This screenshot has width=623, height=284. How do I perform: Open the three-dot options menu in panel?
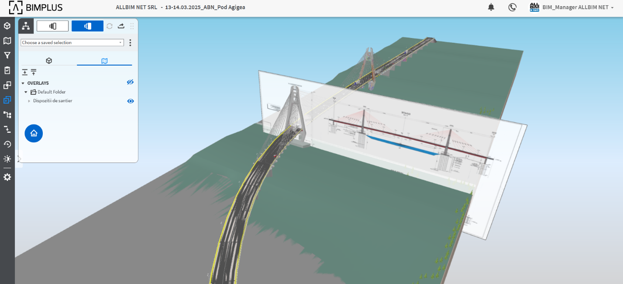pyautogui.click(x=130, y=42)
